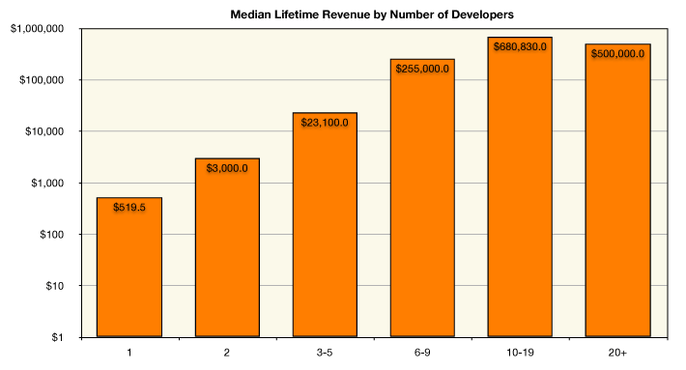Click the chart title 'Median Lifetime Revenue by Number of Developers'
Screen dimensions: 686x370
(x=372, y=14)
